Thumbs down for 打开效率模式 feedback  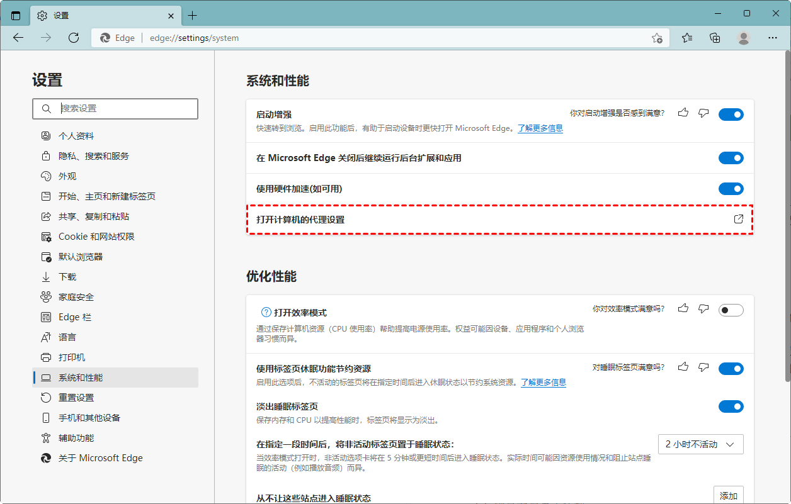coord(704,309)
